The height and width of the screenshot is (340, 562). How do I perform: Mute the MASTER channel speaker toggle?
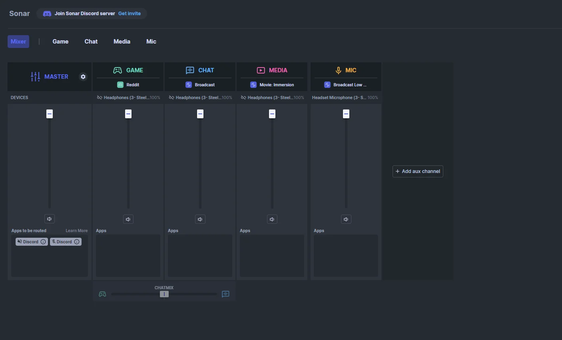49,219
